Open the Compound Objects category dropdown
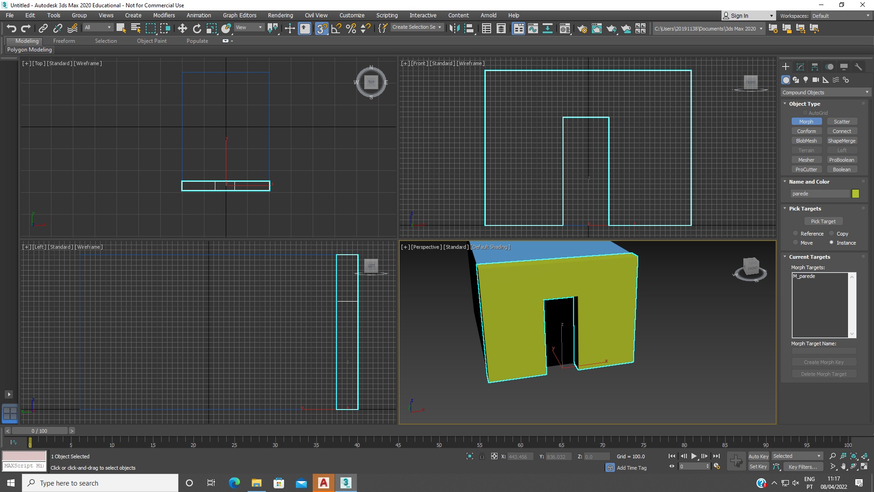 [825, 92]
